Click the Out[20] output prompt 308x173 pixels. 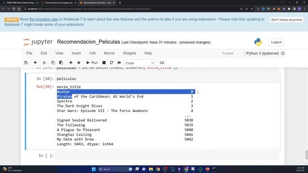[x=45, y=86]
